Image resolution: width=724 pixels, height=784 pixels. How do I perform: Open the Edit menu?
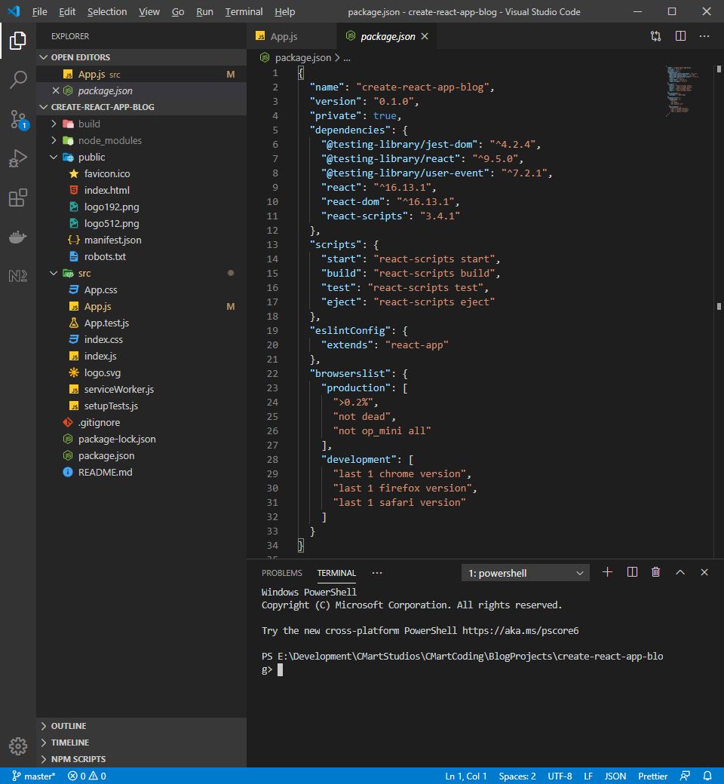[x=67, y=11]
